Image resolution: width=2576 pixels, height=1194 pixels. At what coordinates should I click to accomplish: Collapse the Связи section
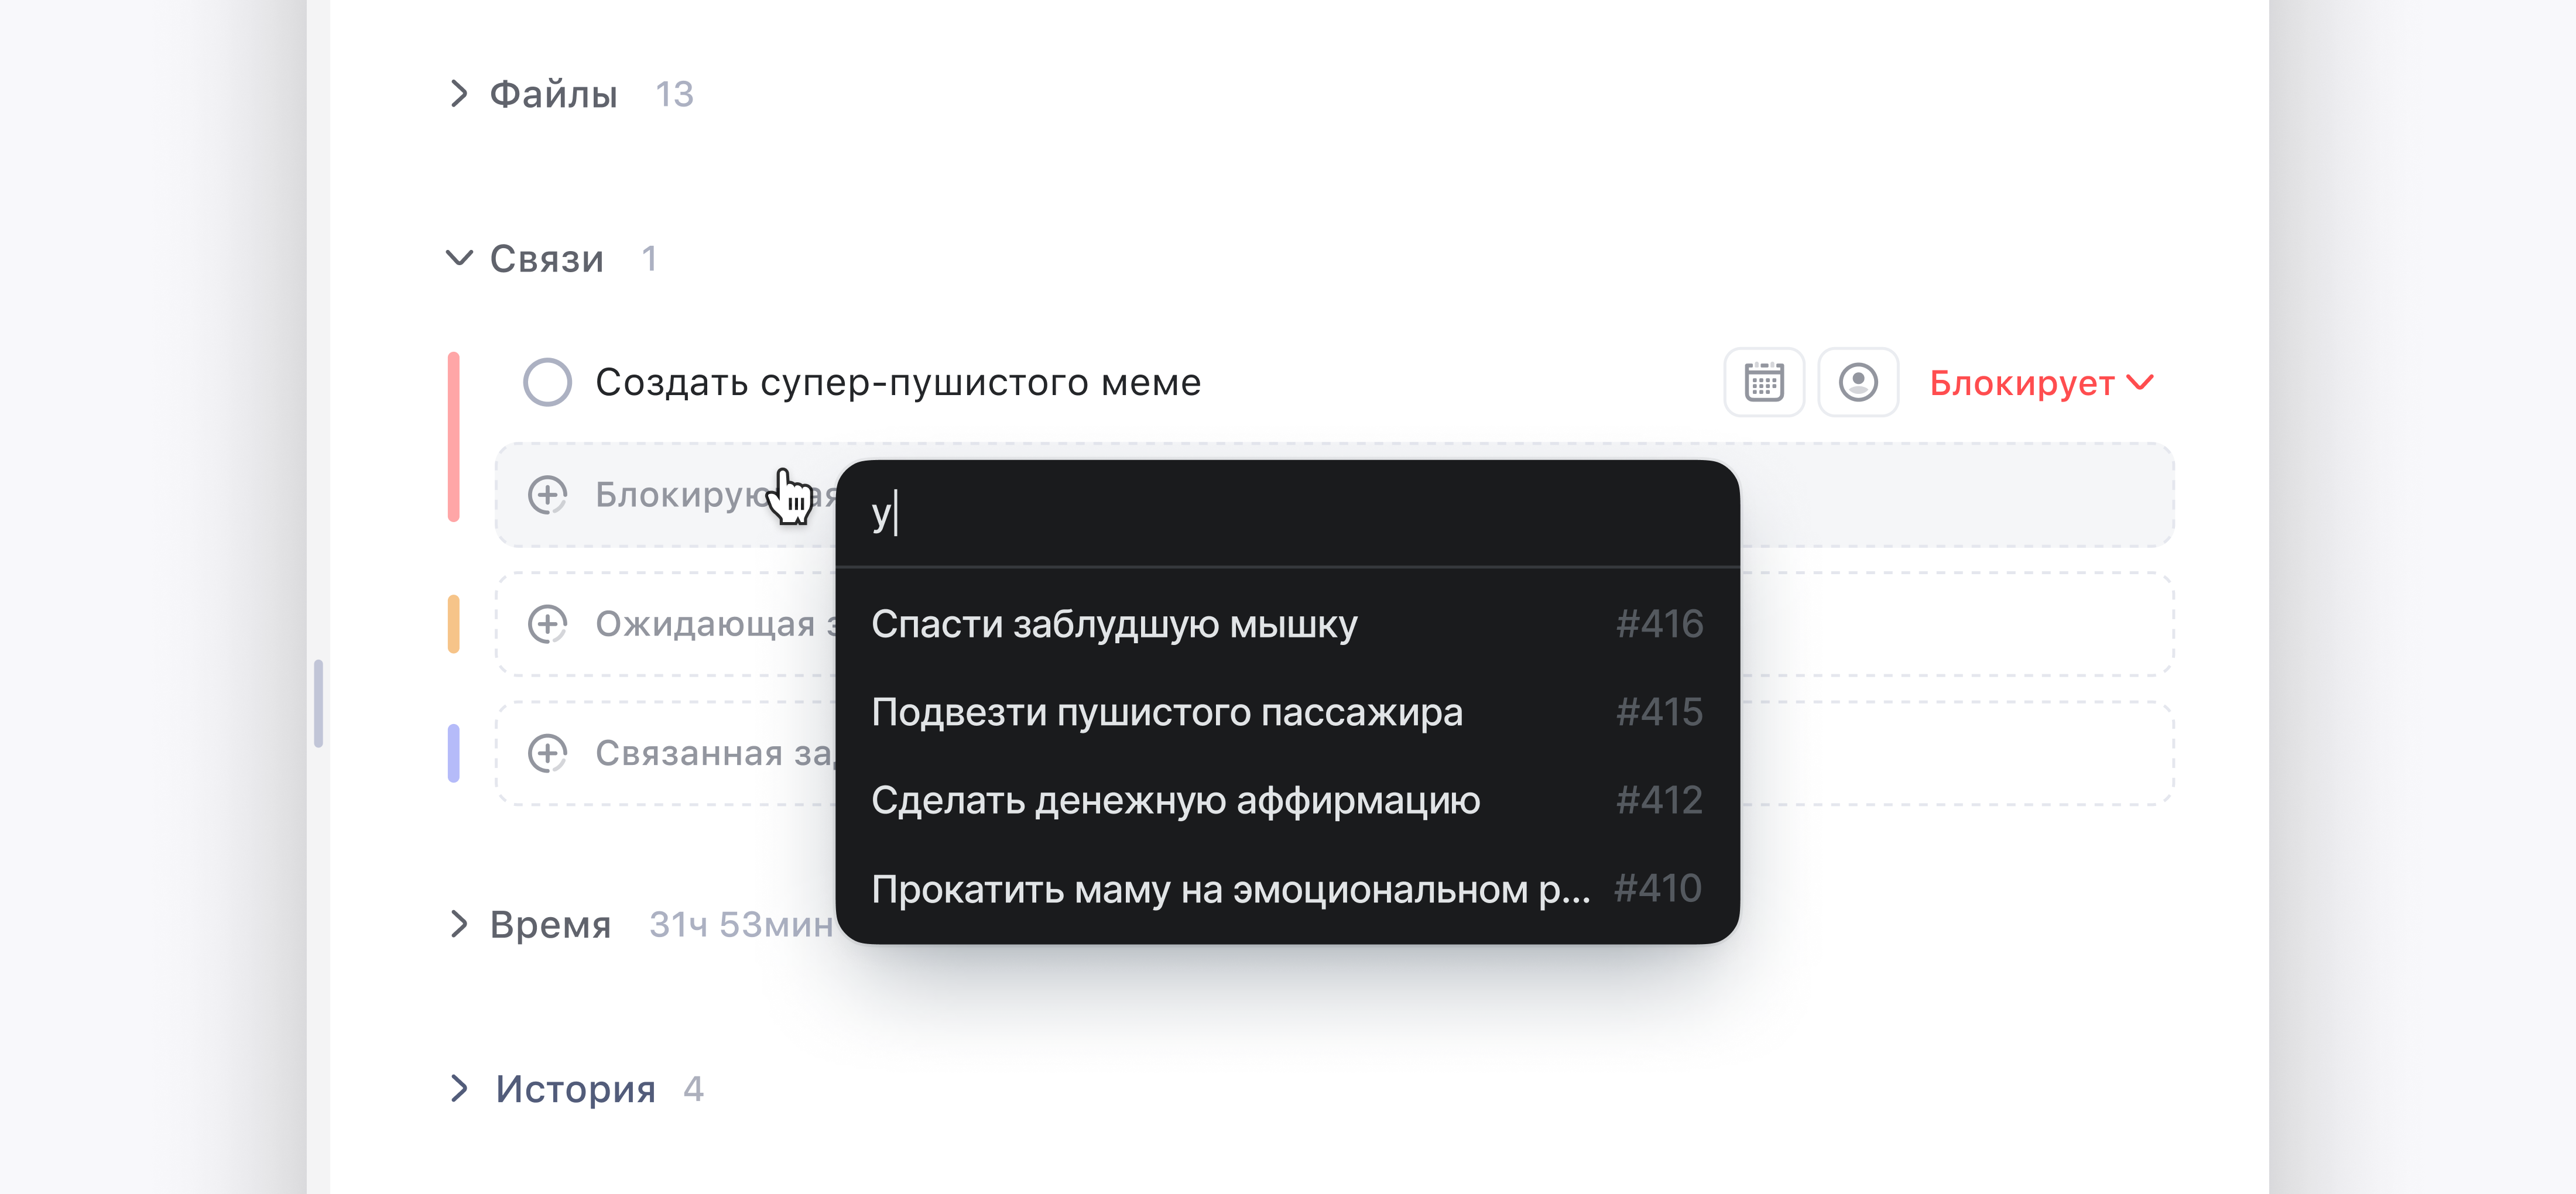[459, 259]
